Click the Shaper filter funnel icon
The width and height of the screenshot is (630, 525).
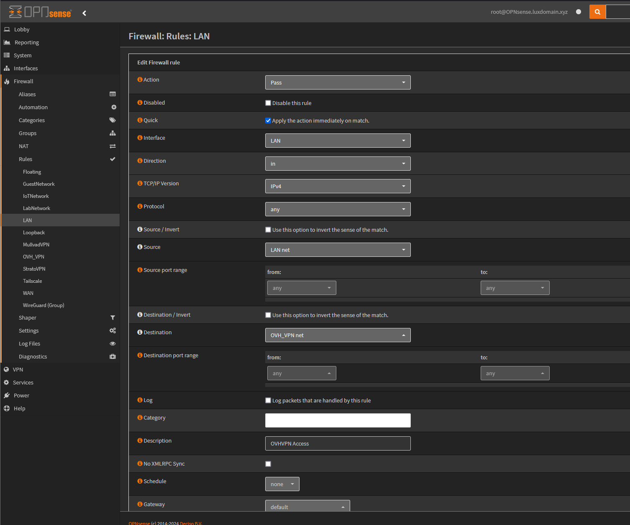(x=113, y=318)
